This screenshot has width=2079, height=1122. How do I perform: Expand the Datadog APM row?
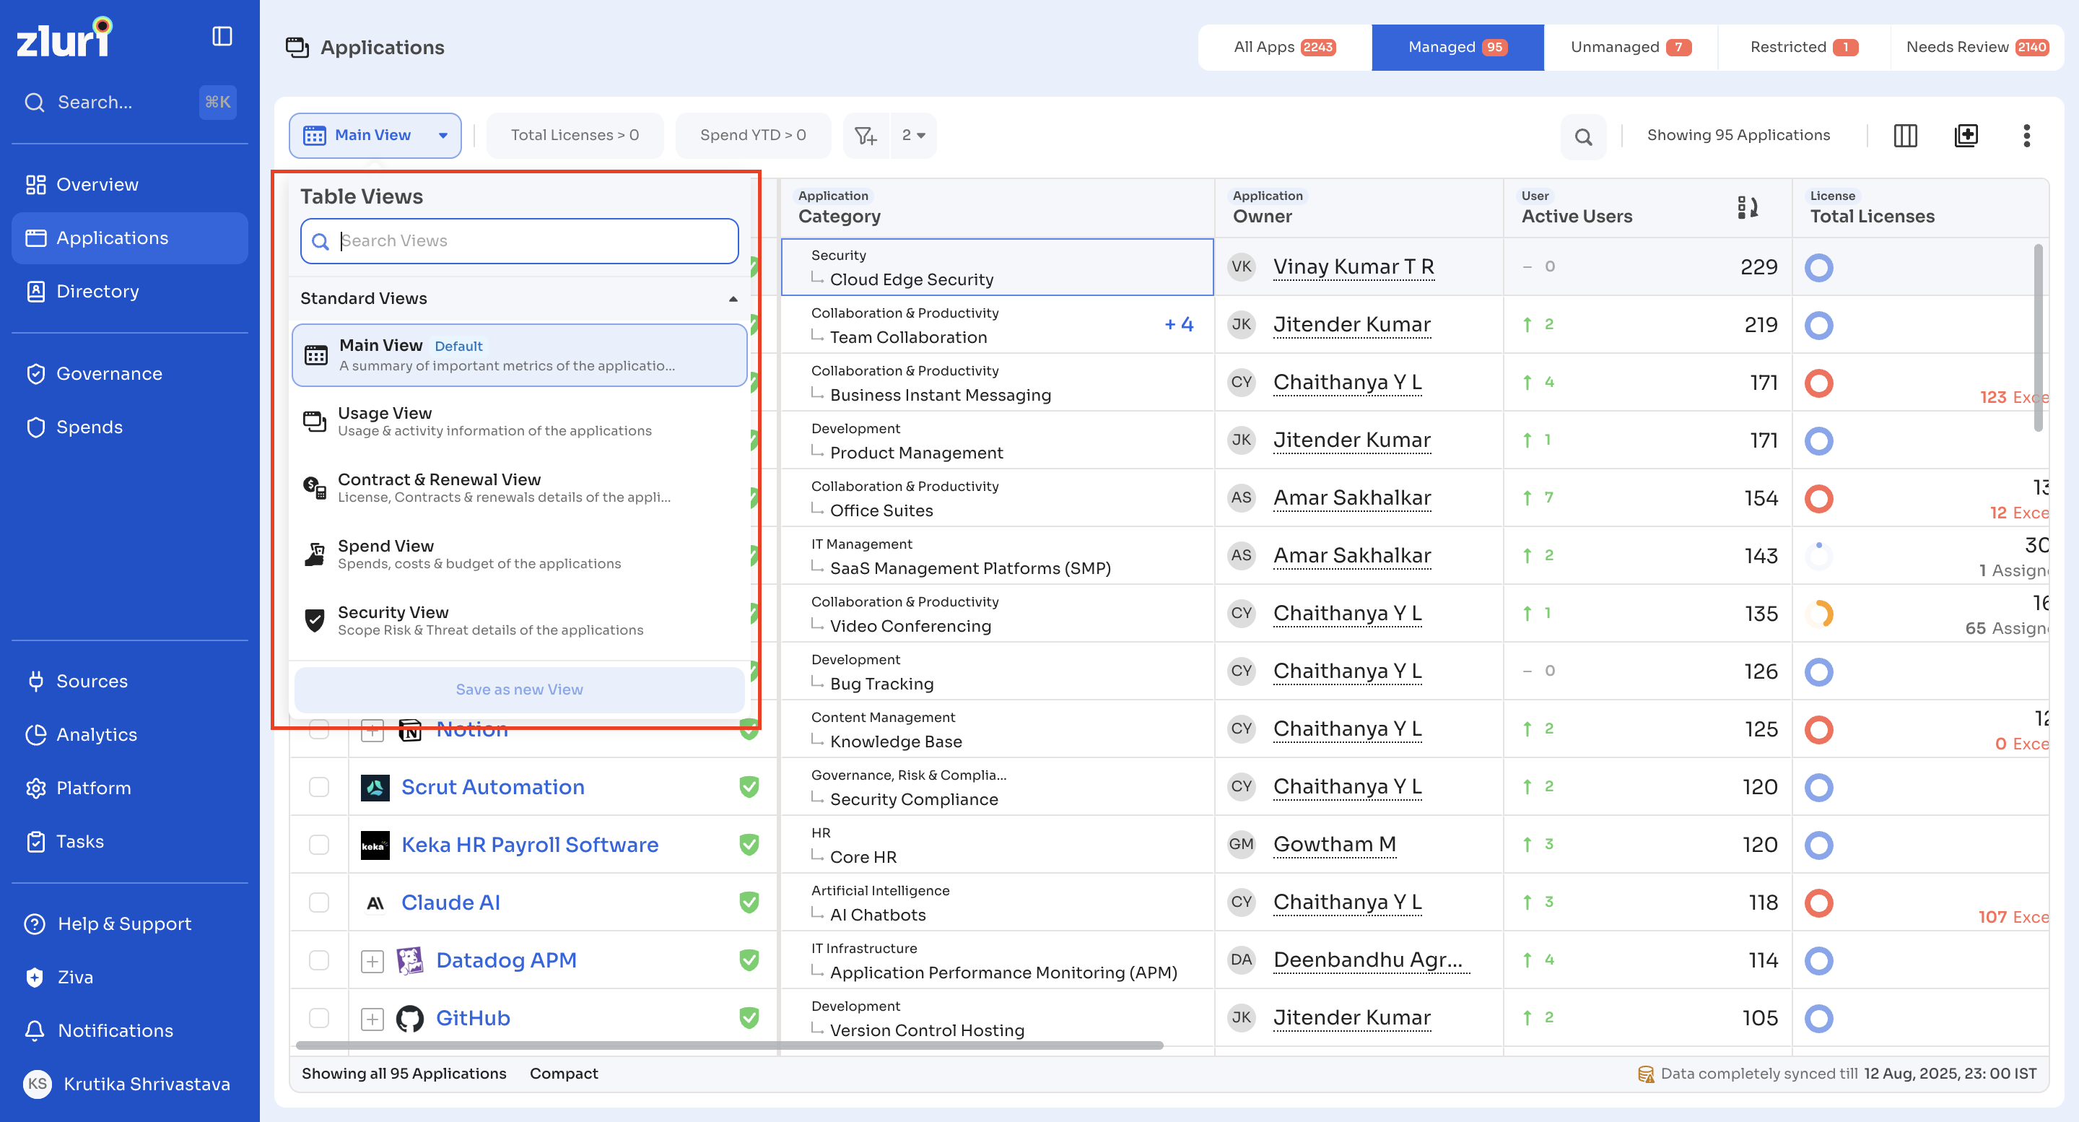372,962
